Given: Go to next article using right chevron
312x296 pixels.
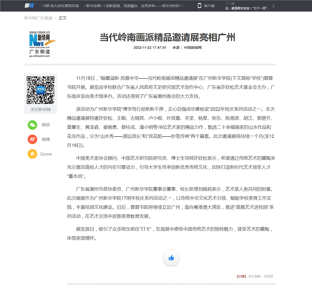Looking at the screenshot, I should [274, 6].
